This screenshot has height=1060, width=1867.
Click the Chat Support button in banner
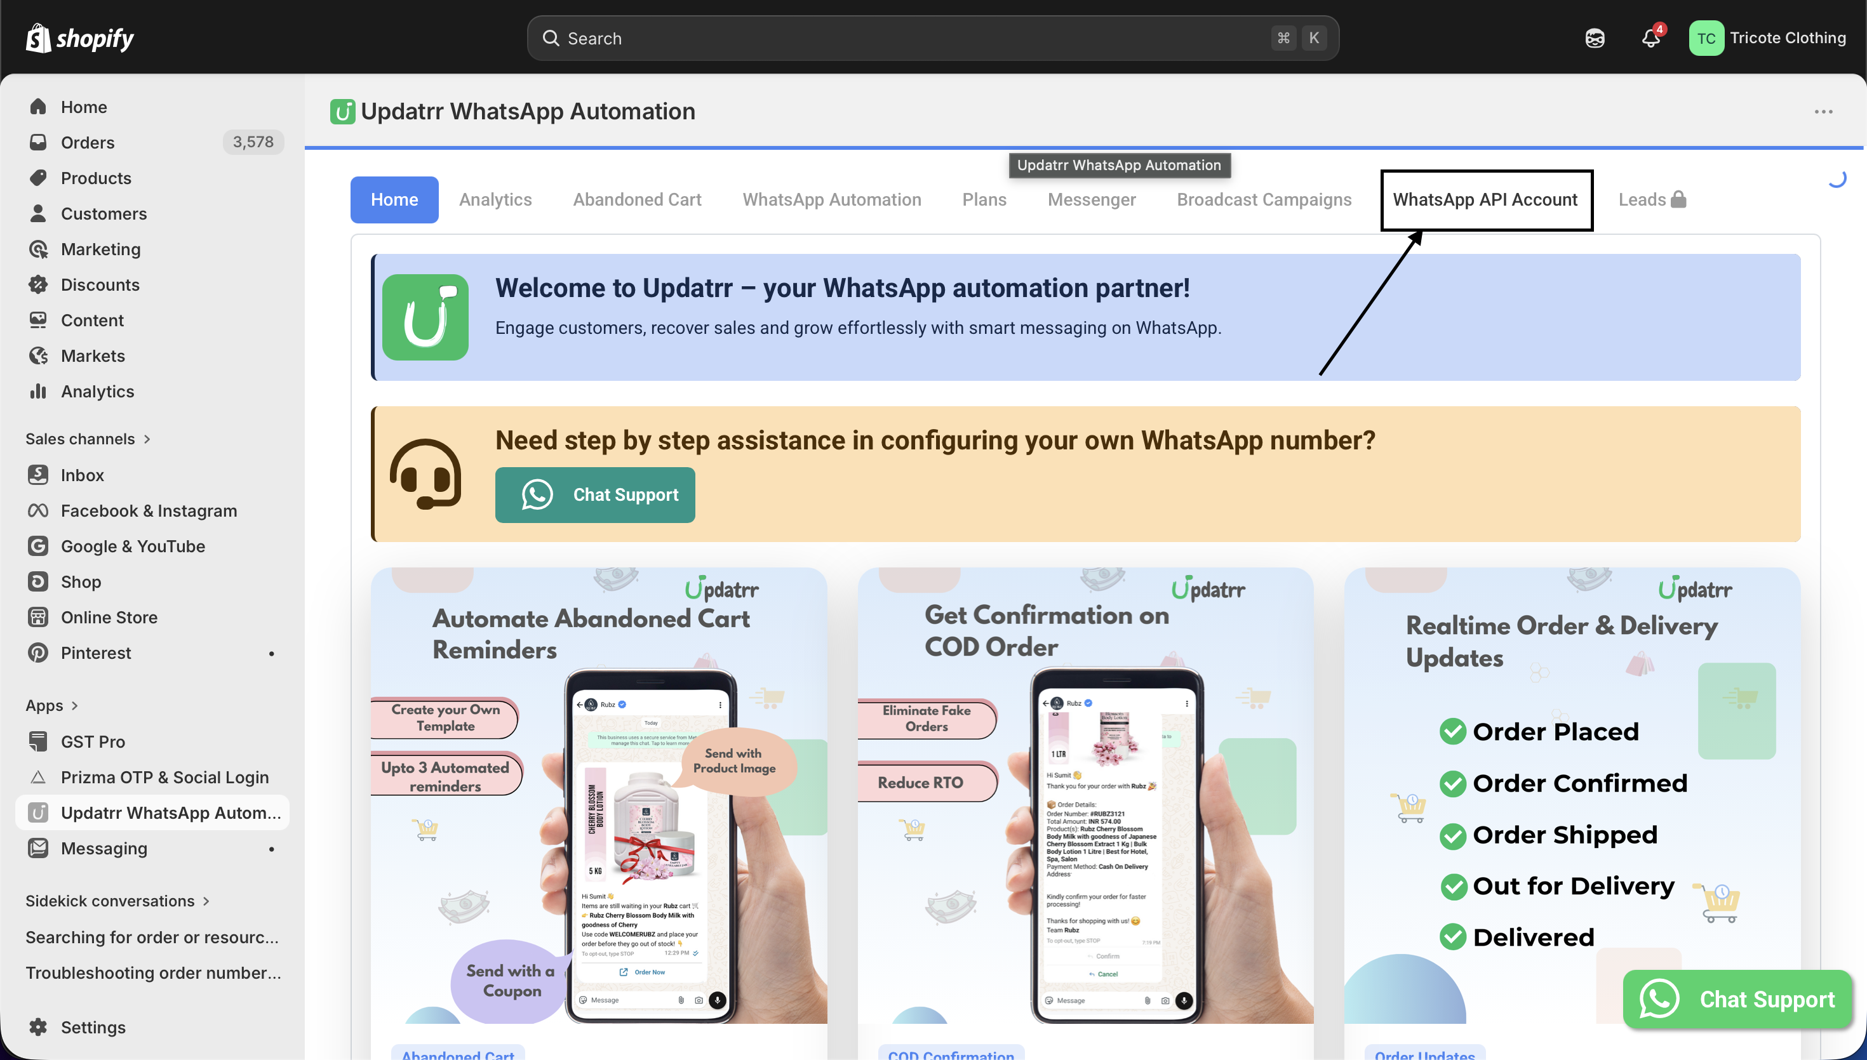coord(594,495)
